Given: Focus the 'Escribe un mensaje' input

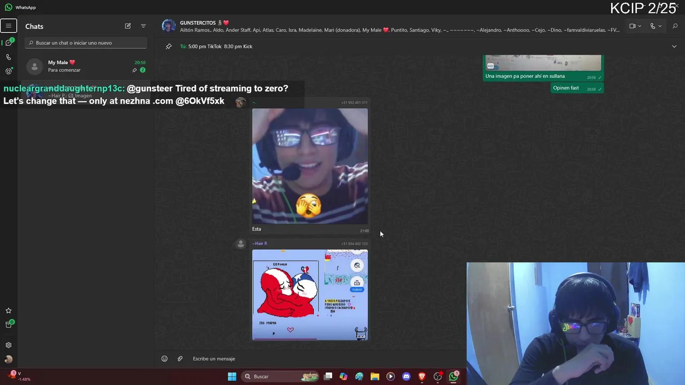Looking at the screenshot, I should 326,359.
